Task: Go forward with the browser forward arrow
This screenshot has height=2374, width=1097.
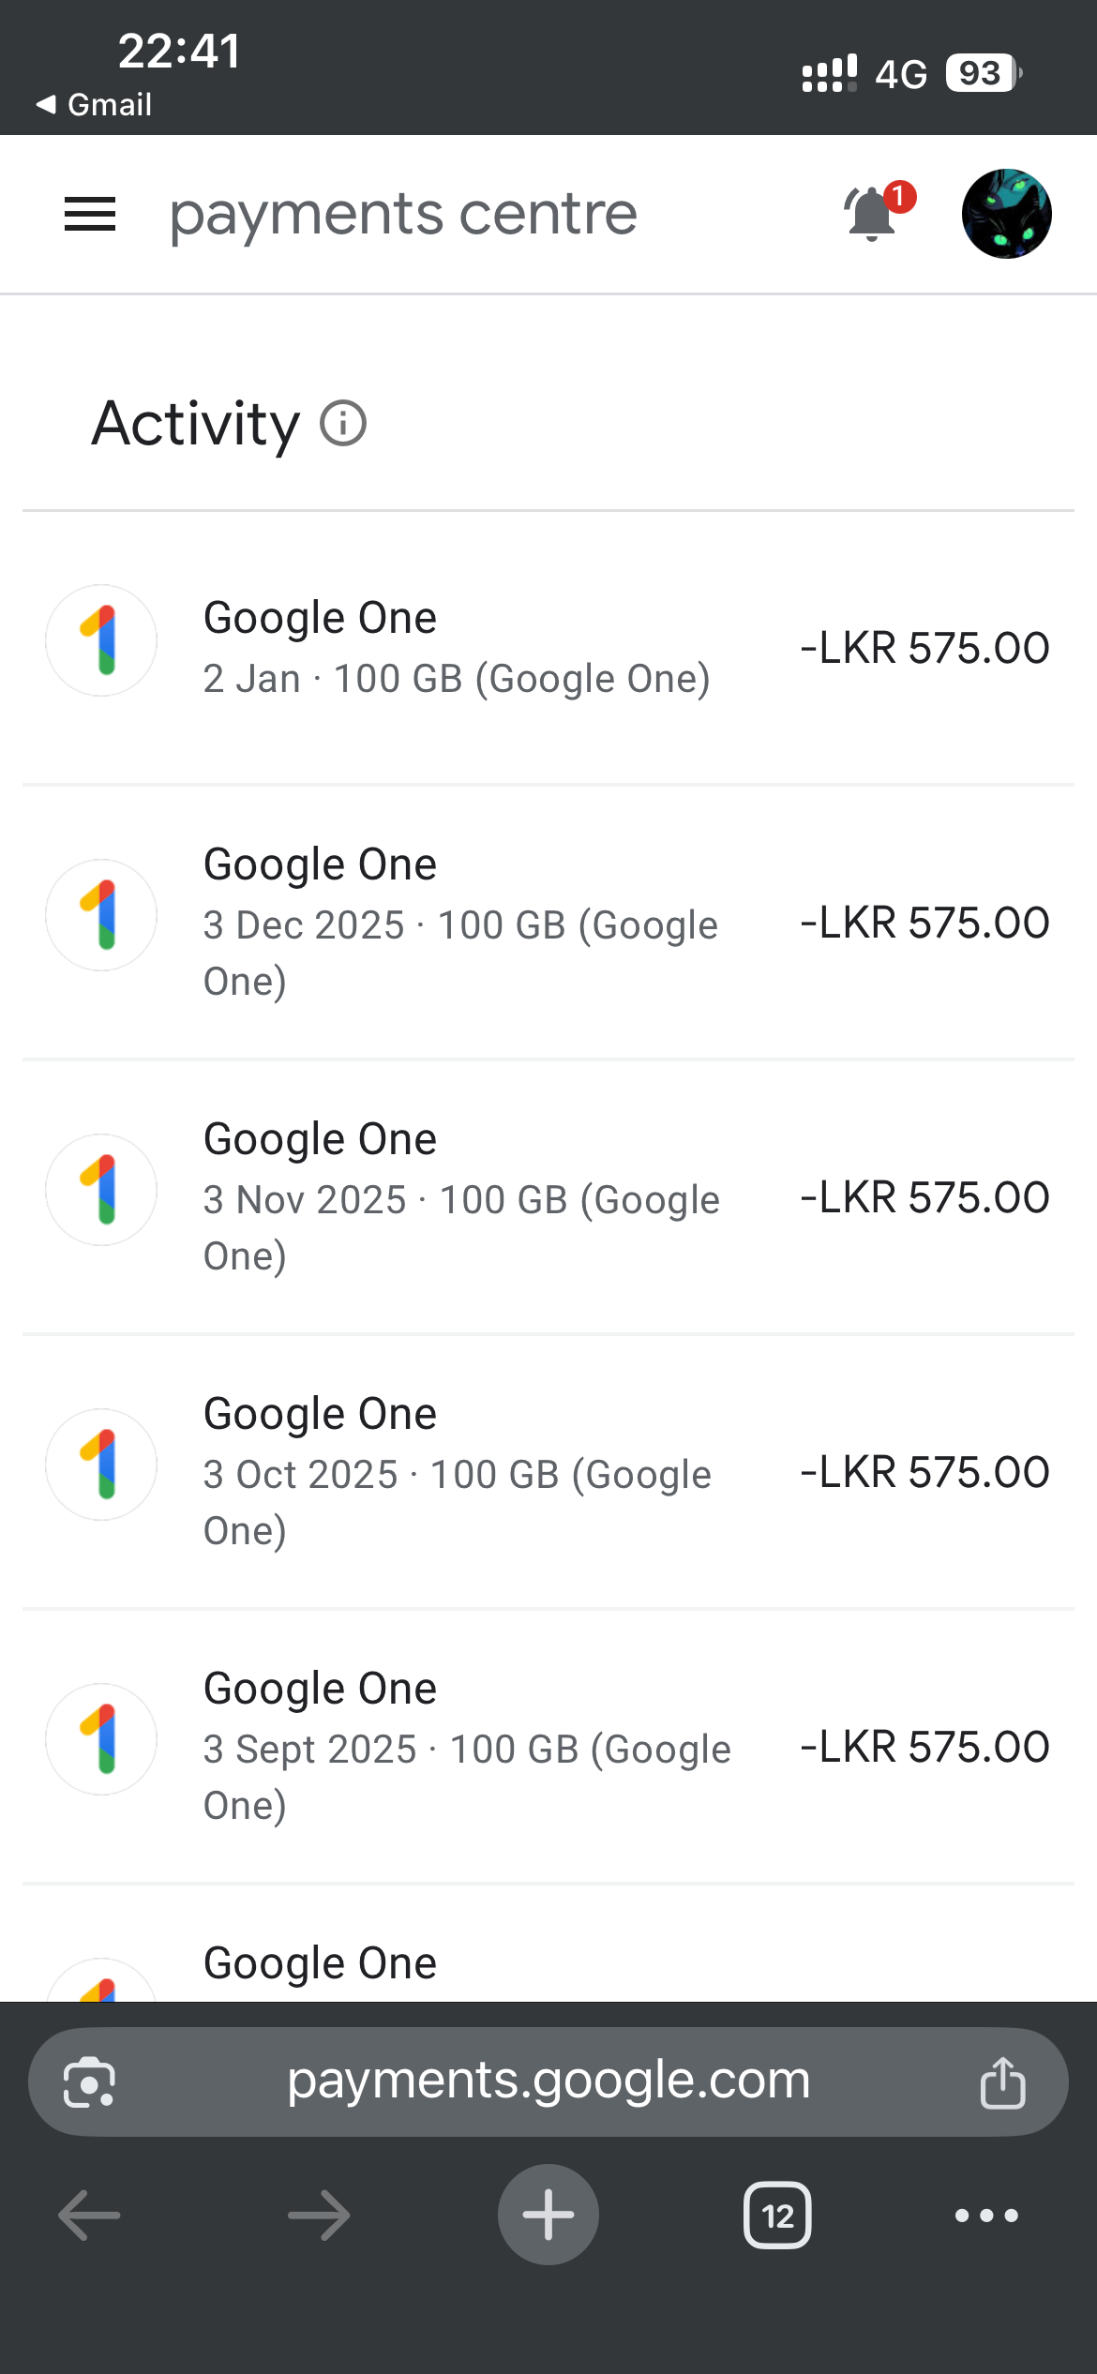Action: [319, 2216]
